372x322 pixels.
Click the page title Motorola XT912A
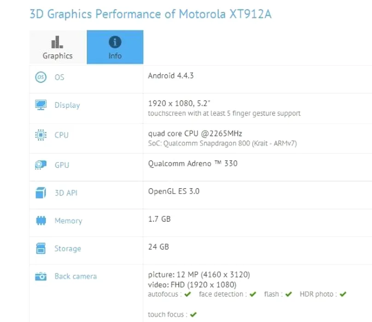click(225, 14)
